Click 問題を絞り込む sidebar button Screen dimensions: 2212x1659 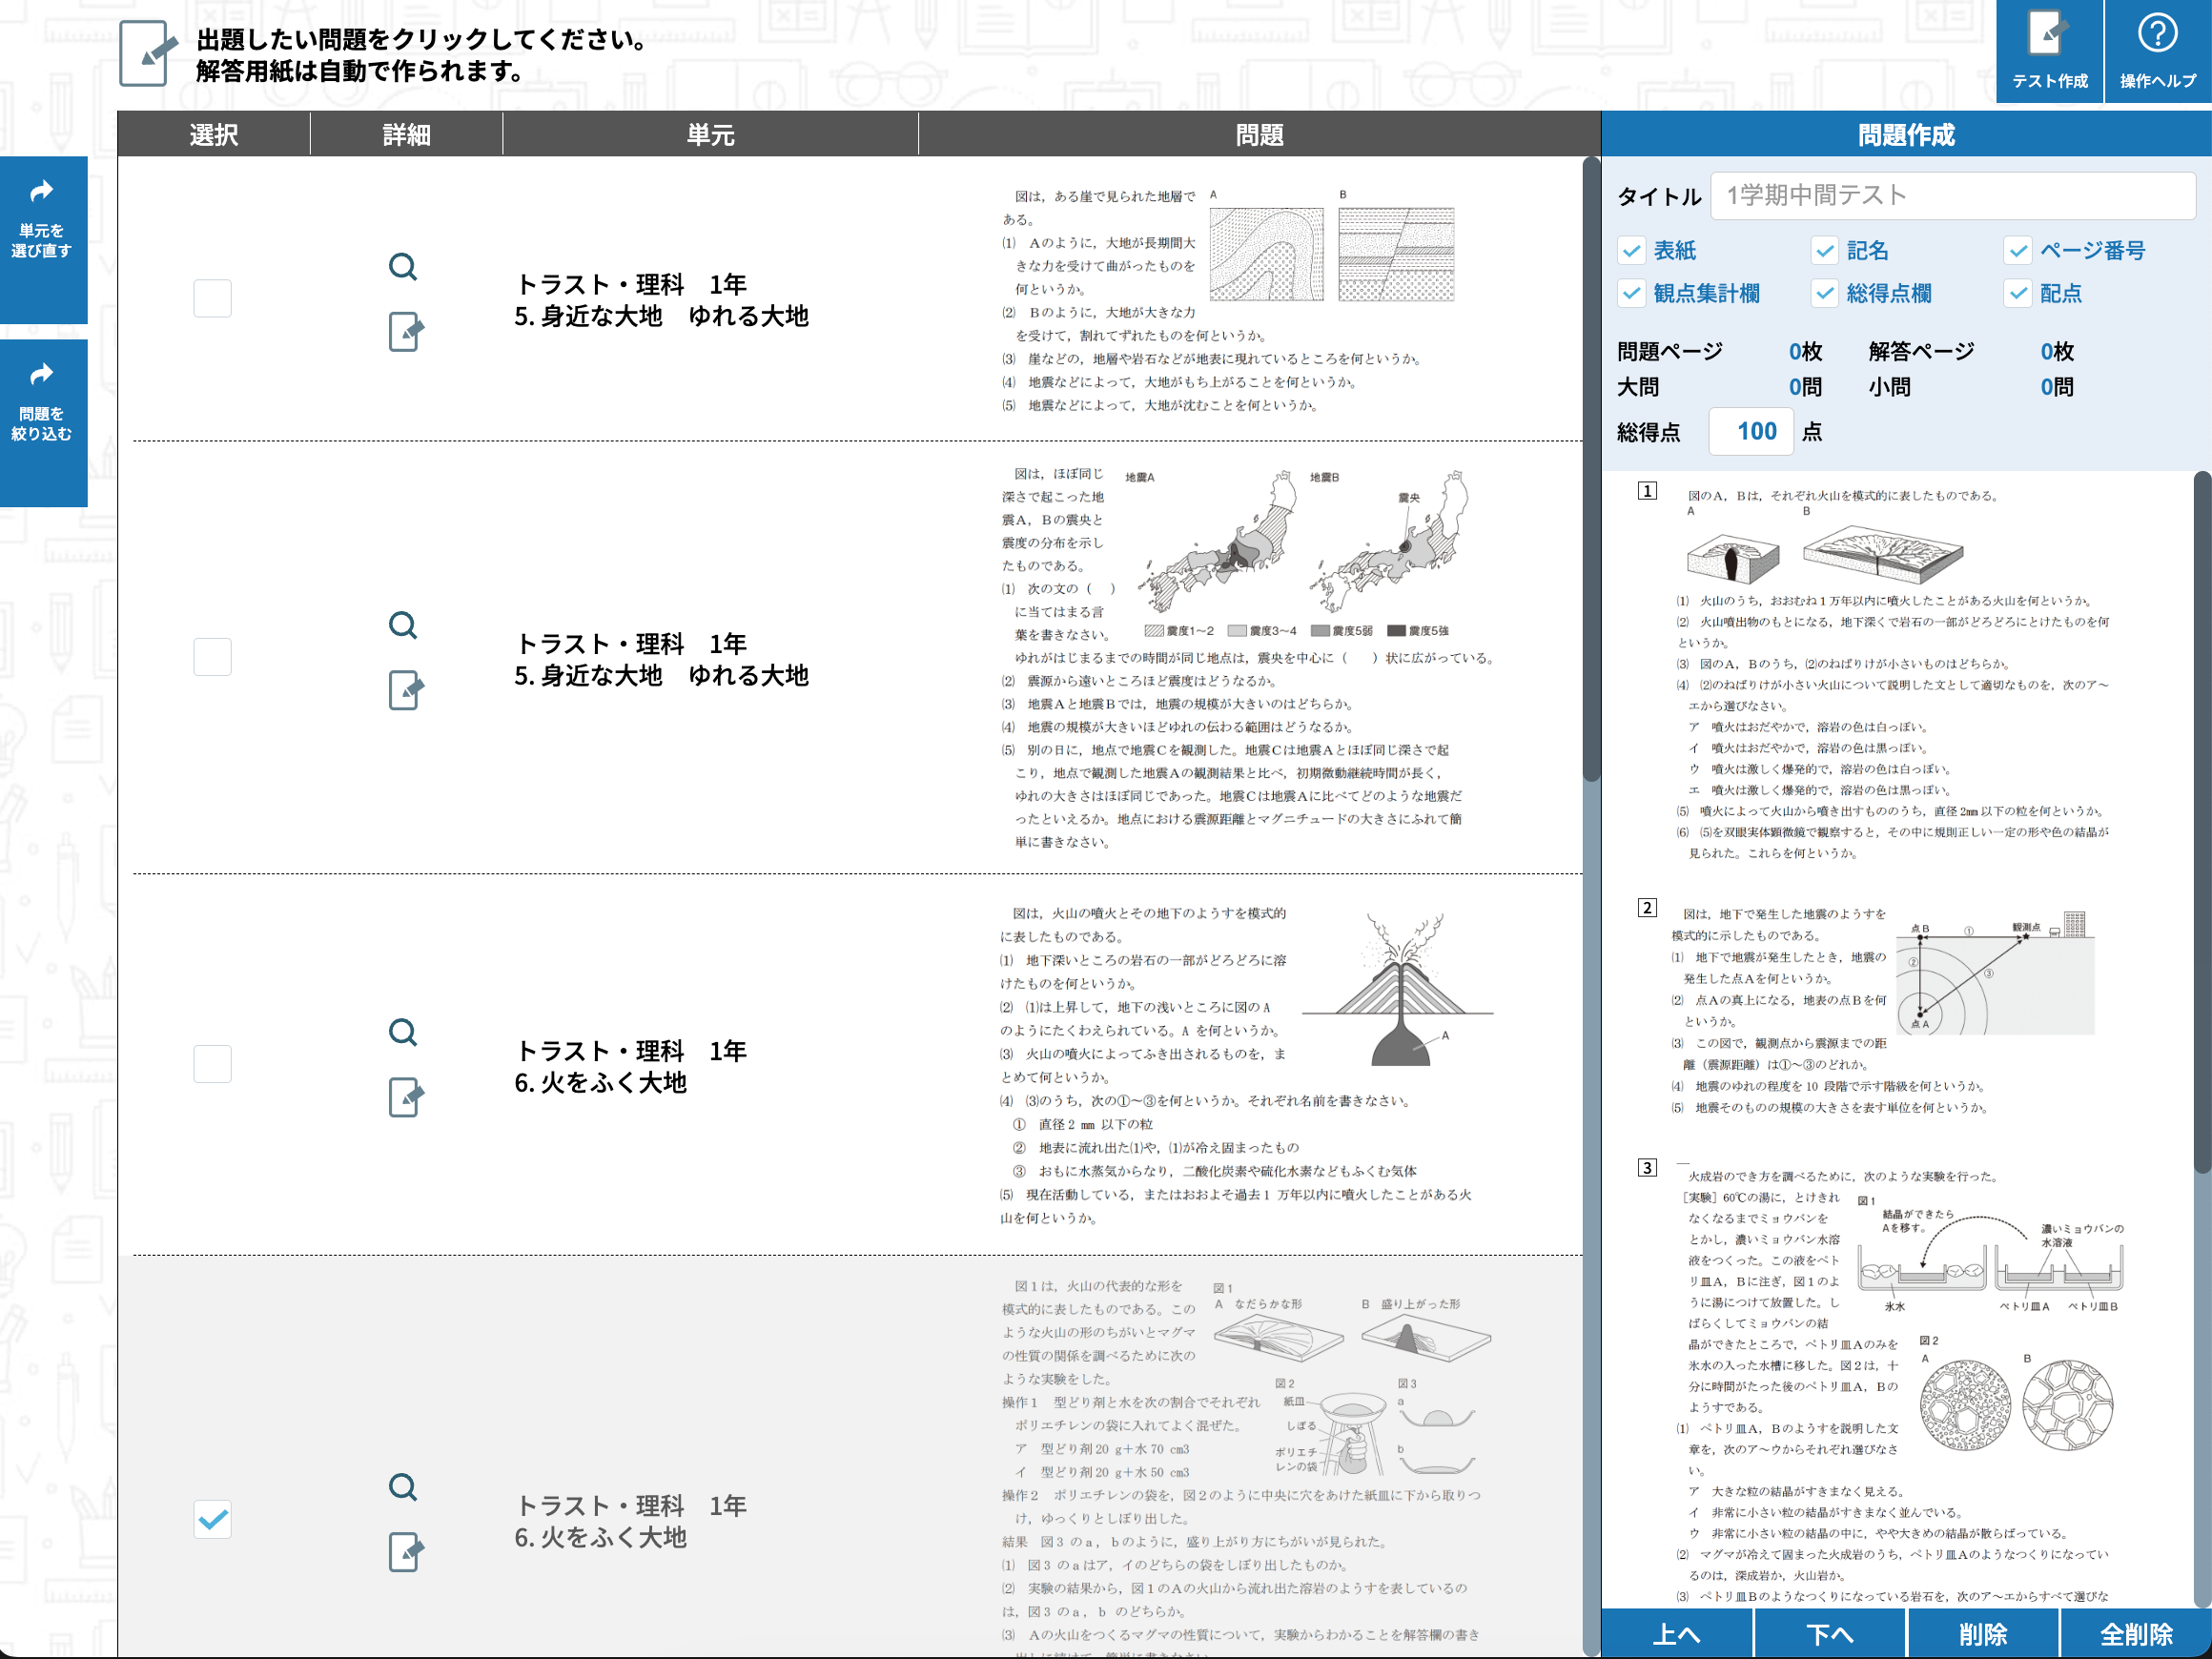(x=42, y=422)
